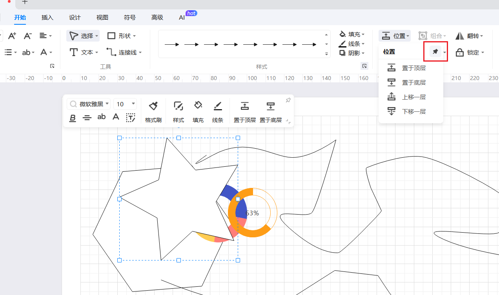Select the Format Painter (格式刷) tool
499x295 pixels.
[153, 111]
